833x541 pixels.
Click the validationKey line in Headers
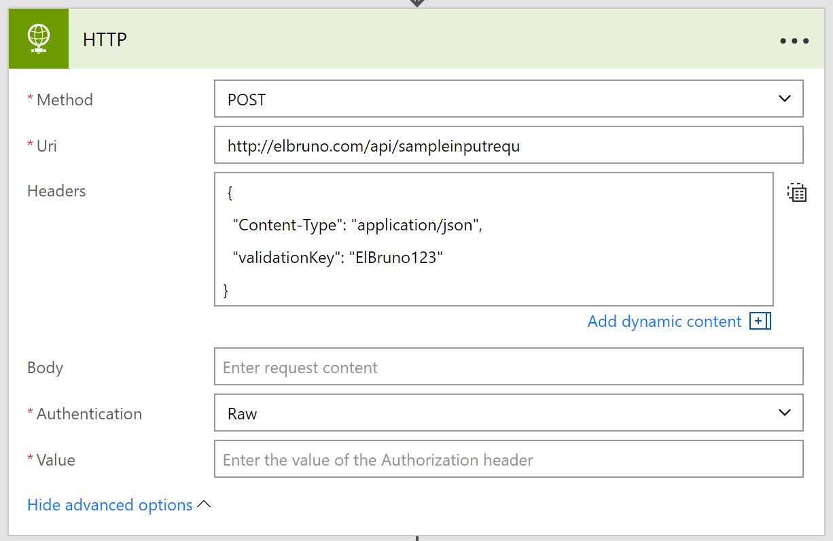tap(337, 258)
